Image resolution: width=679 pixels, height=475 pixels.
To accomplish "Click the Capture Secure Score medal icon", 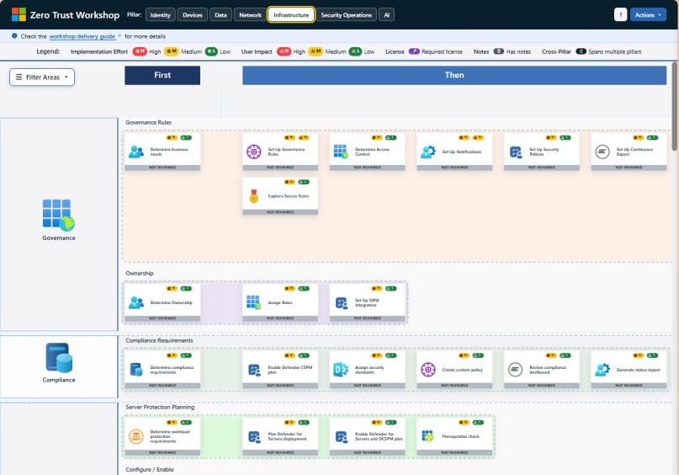I will [253, 196].
